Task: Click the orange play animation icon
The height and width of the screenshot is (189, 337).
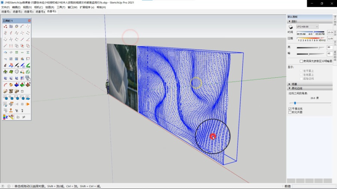Action: [x=28, y=104]
